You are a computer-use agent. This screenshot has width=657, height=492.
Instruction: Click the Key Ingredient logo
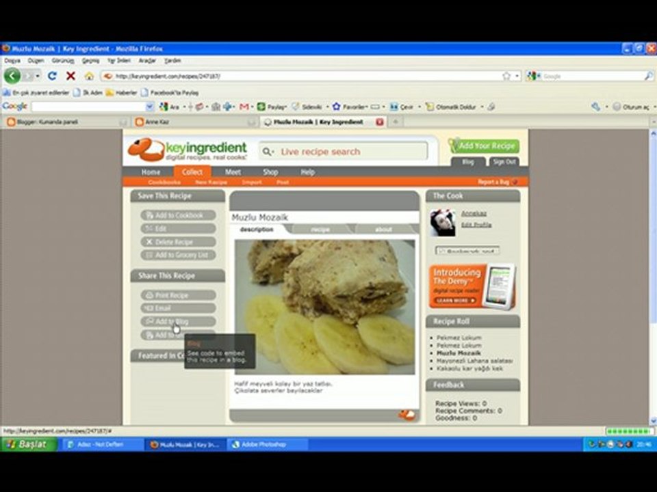pyautogui.click(x=188, y=150)
